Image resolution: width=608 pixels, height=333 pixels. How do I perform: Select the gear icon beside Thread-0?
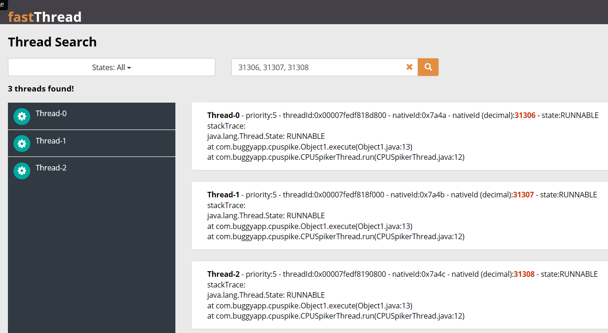[x=21, y=116]
